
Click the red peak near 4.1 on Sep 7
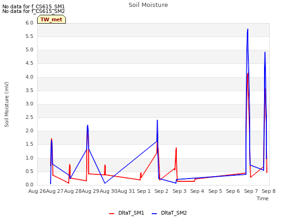[248, 74]
